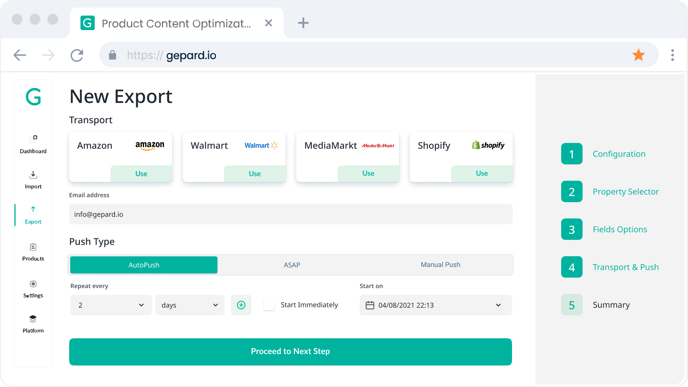Click Use on the Amazon card
The height and width of the screenshot is (387, 688).
(141, 174)
